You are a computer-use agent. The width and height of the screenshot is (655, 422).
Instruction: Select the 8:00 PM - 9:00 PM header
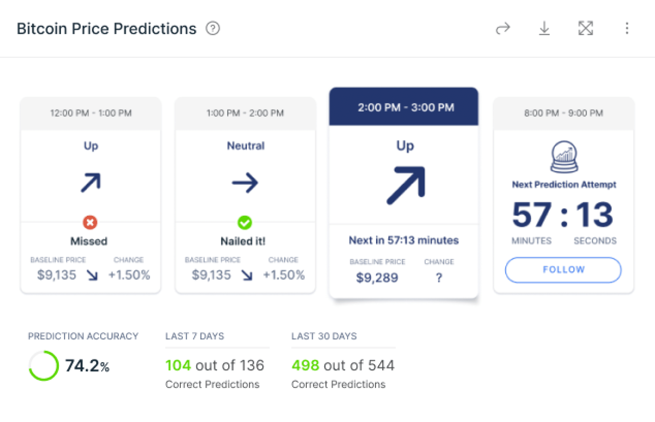(x=563, y=113)
